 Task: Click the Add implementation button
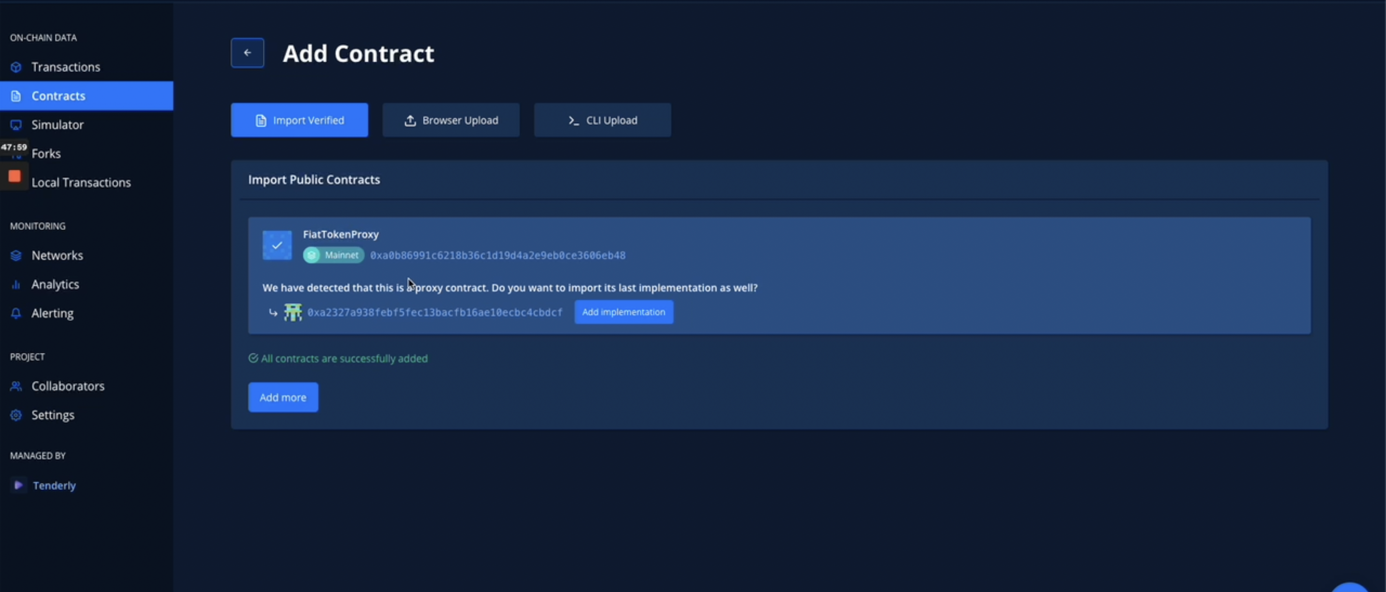624,312
